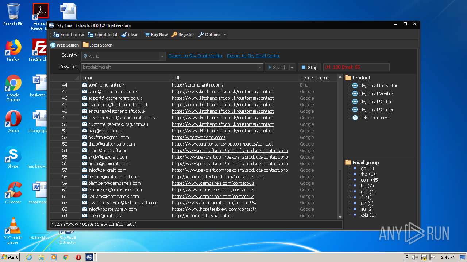
Task: Click the taskbar volume icon
Action: tap(414, 257)
